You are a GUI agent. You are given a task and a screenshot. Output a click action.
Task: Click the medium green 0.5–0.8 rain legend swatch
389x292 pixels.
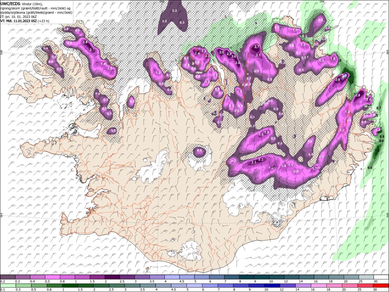(x=39, y=285)
